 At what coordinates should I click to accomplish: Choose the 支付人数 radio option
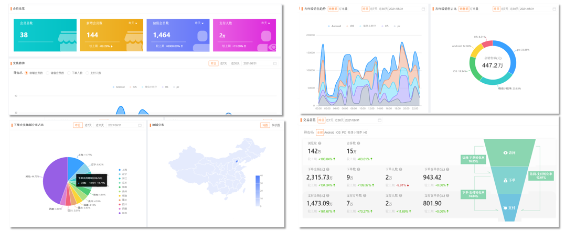[x=87, y=73]
